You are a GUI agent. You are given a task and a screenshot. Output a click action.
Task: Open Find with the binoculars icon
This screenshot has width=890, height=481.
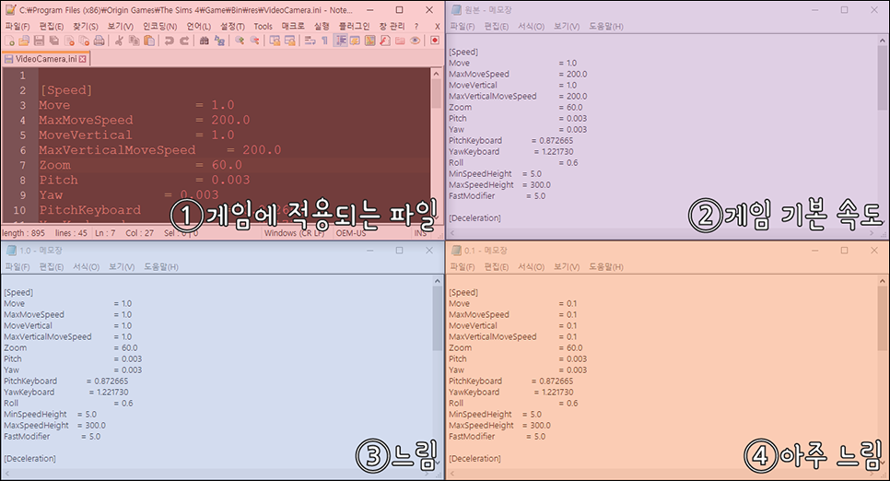(x=205, y=41)
